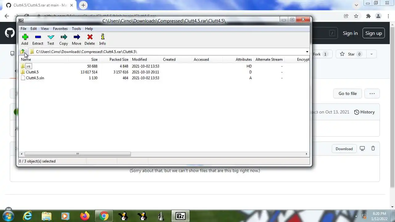
Task: Sort by the Attributes column header
Action: 238,59
